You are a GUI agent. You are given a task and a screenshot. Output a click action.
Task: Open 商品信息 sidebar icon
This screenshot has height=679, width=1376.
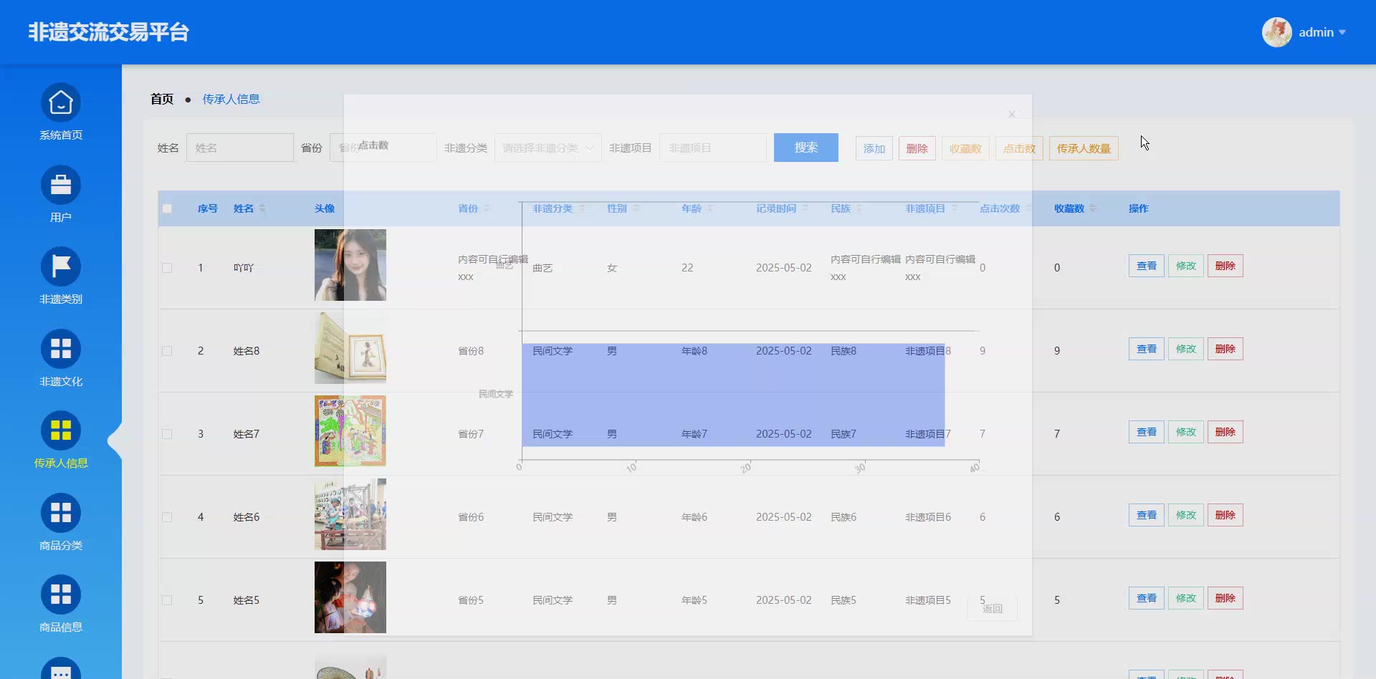pos(61,595)
